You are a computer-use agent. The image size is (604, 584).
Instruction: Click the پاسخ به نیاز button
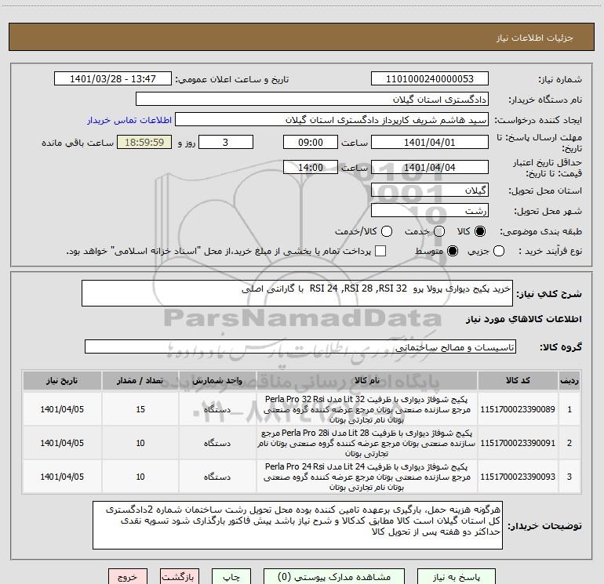tap(457, 577)
